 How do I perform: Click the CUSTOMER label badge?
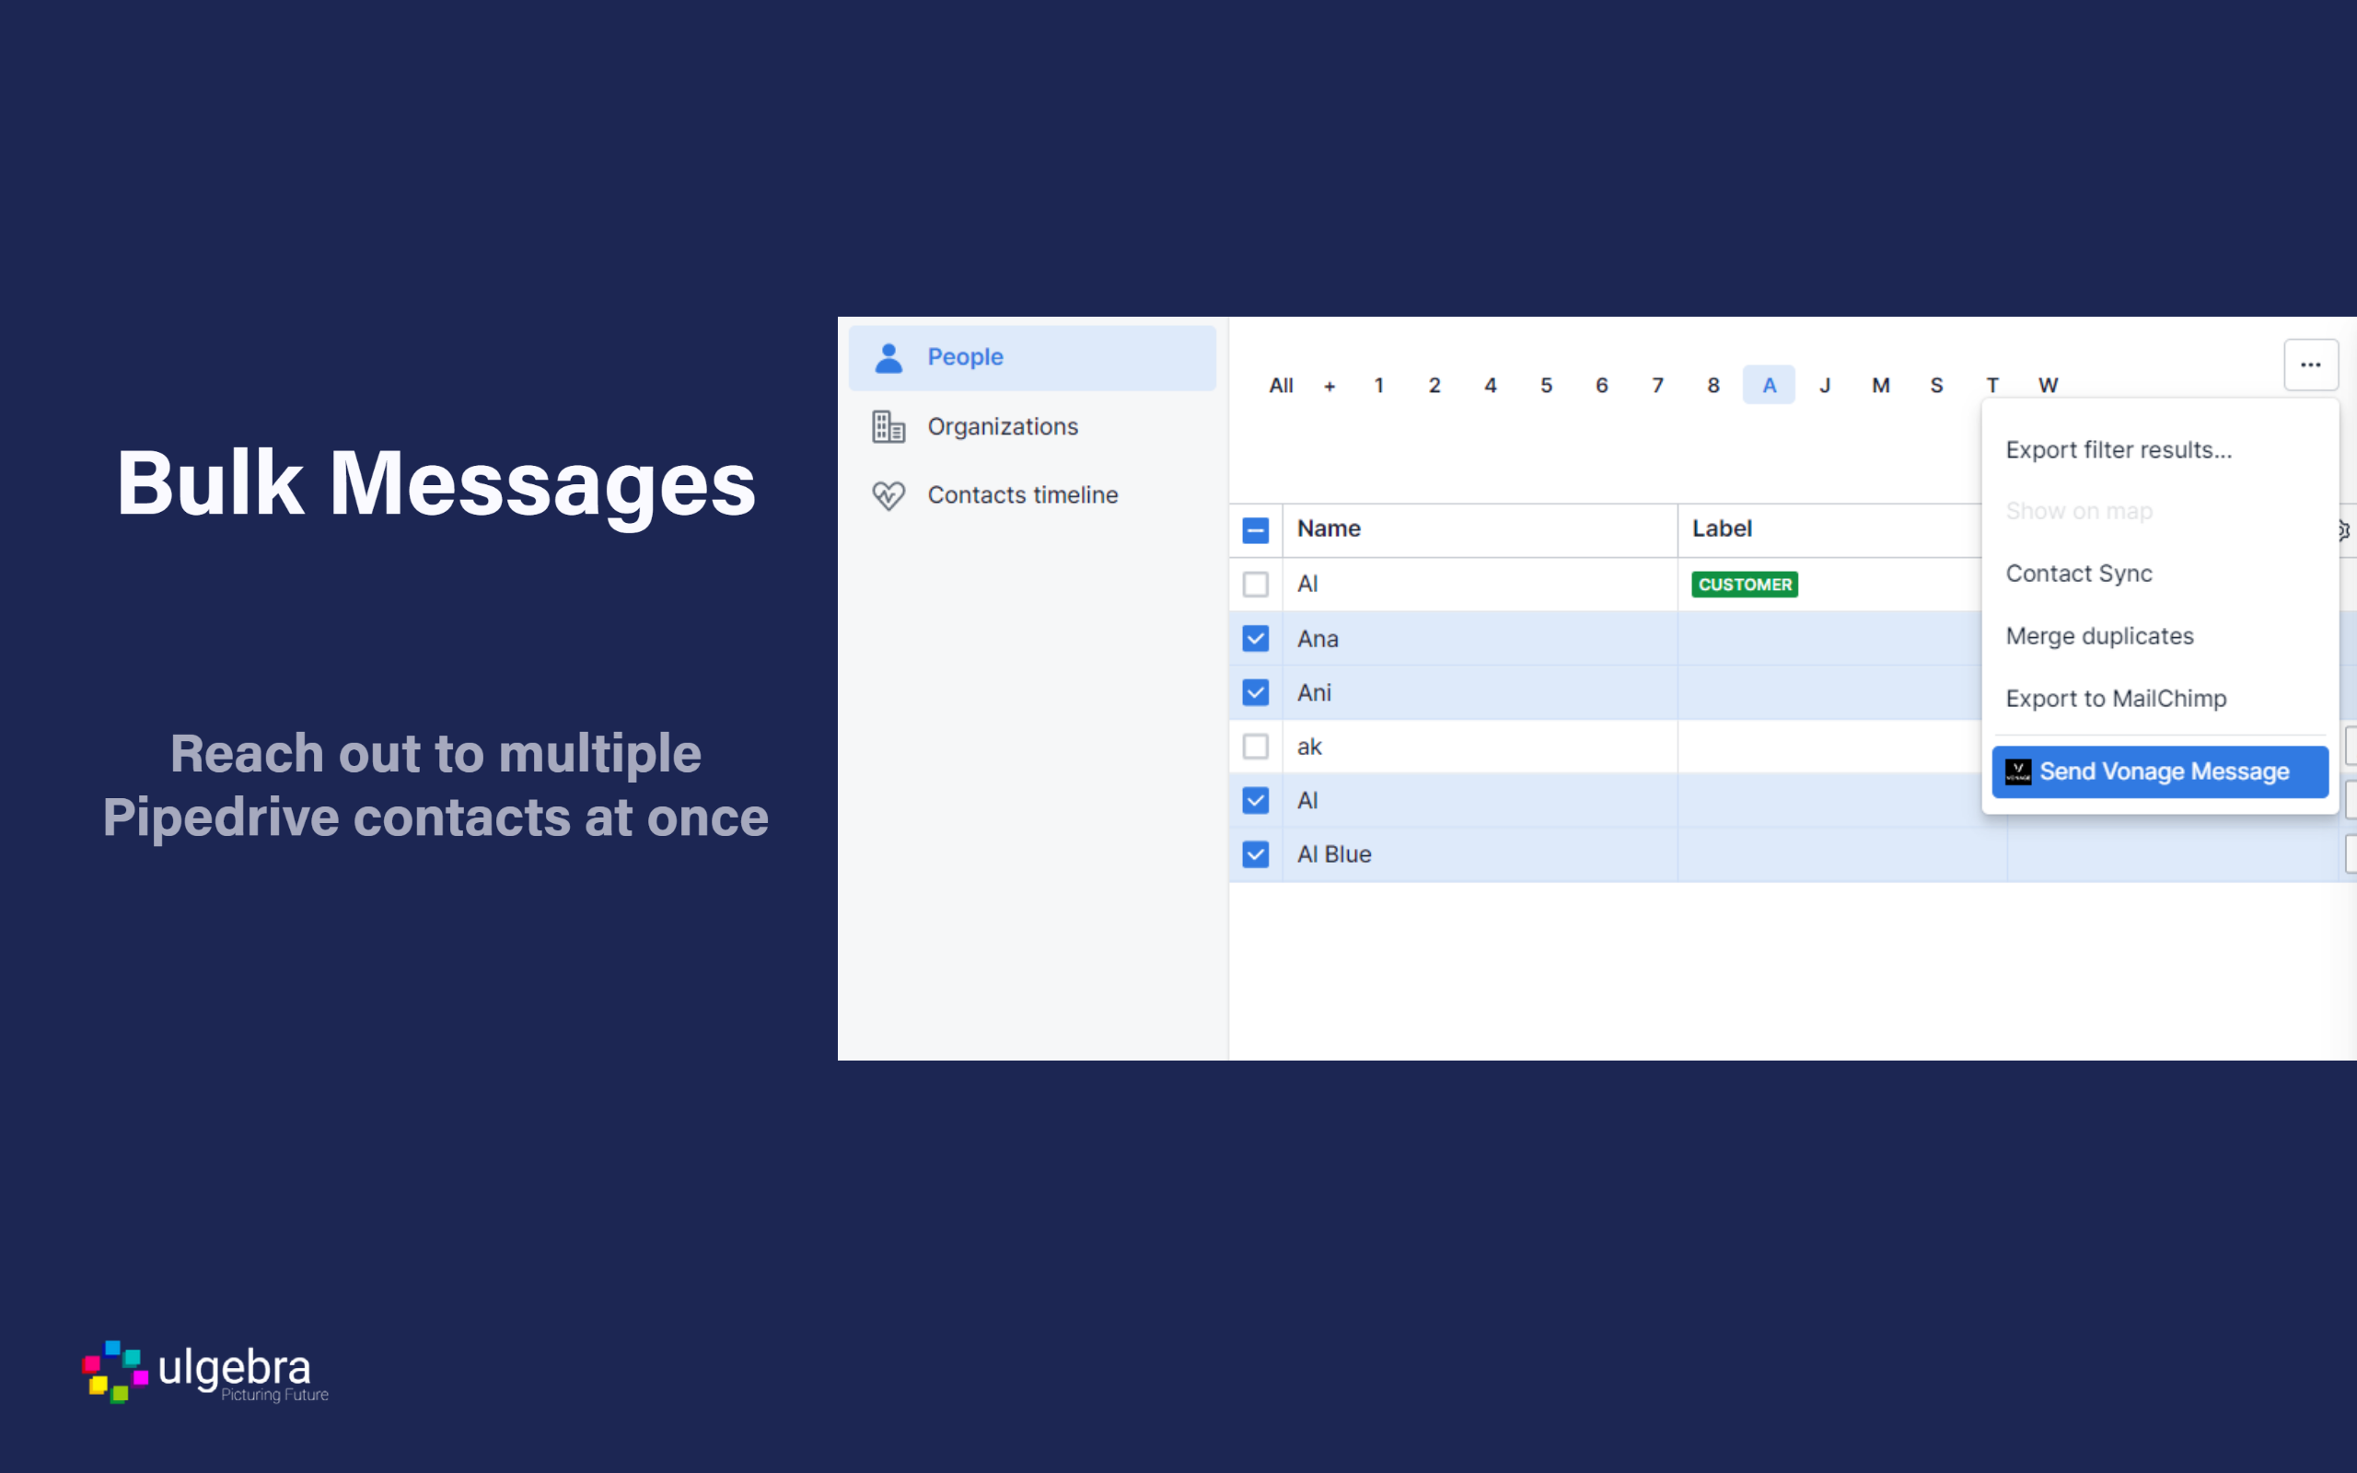[x=1745, y=585]
